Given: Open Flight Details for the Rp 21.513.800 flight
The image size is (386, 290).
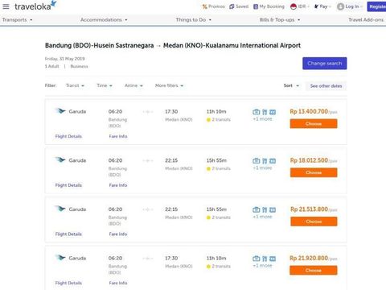Looking at the screenshot, I should pos(68,234).
